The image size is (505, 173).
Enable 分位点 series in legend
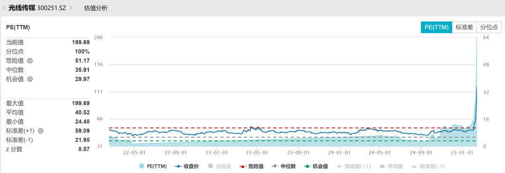[x=219, y=166]
